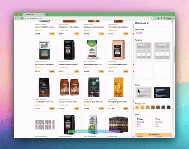
Task: Open Lavazza Crema e Aroma product image
Action: (69, 87)
